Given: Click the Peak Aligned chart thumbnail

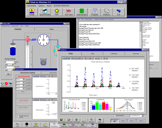Looking at the screenshot, I should click(x=129, y=105).
